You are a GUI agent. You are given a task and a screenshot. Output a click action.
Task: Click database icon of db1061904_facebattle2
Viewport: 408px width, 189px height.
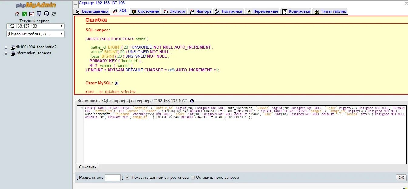pyautogui.click(x=13, y=47)
